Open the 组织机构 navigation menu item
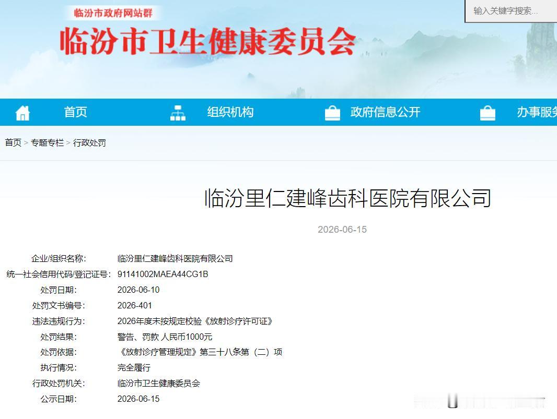The width and height of the screenshot is (557, 419). coord(230,112)
